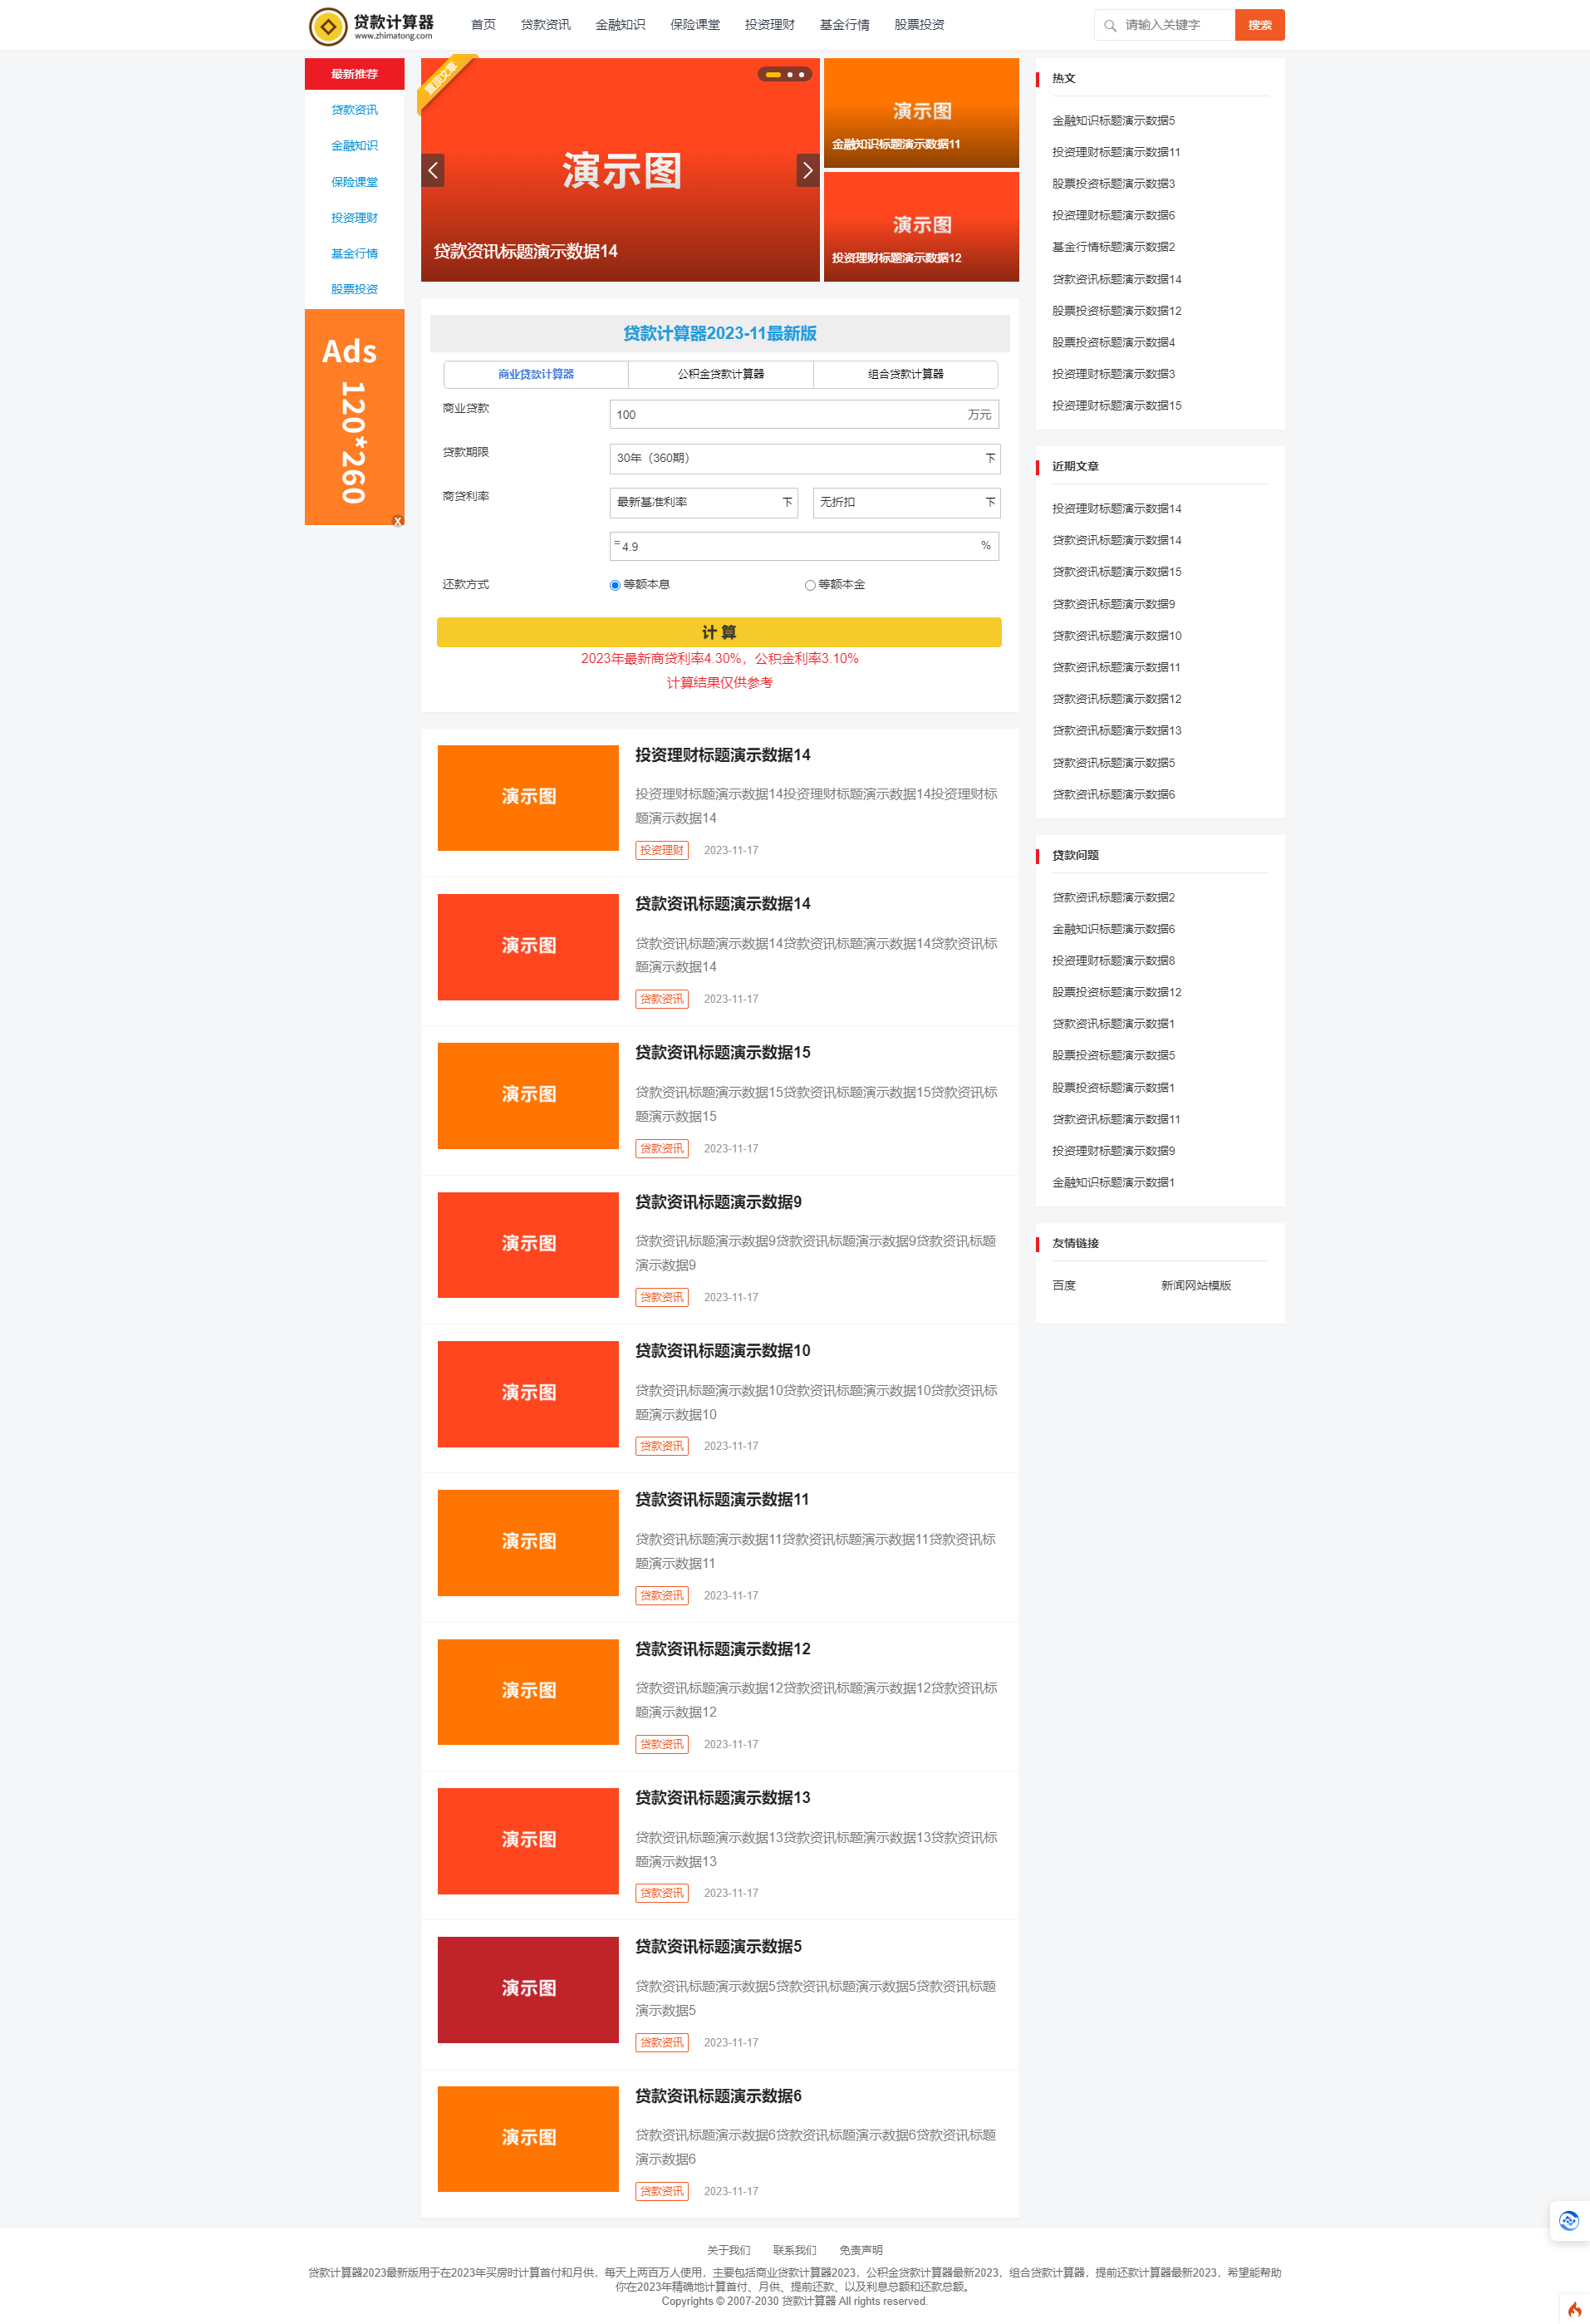This screenshot has height=2324, width=1590.
Task: Open thumbnail of 投资理财标题演示数据14 article
Action: [528, 798]
